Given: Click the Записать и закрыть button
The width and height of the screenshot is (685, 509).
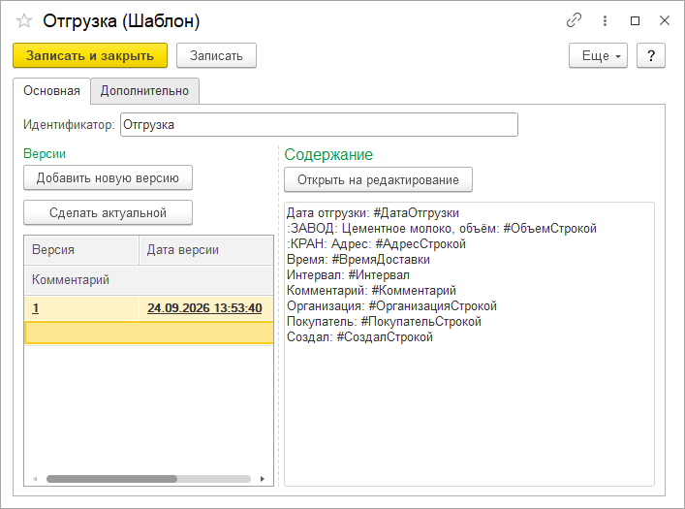Looking at the screenshot, I should coord(90,55).
